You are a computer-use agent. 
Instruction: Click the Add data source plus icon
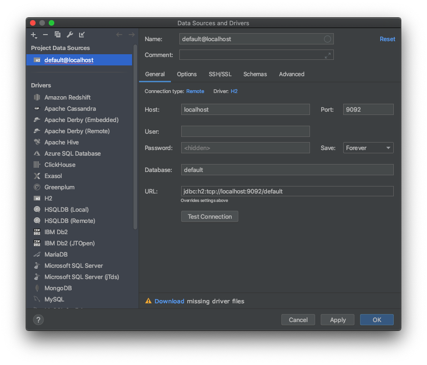click(34, 35)
